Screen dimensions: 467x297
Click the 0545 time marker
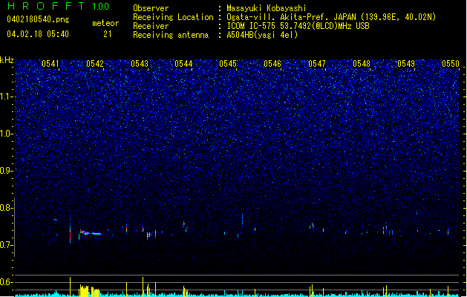[228, 64]
